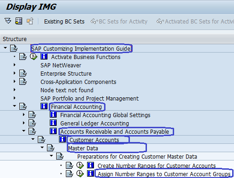Expand the Enterprise Structure node

click(15, 73)
